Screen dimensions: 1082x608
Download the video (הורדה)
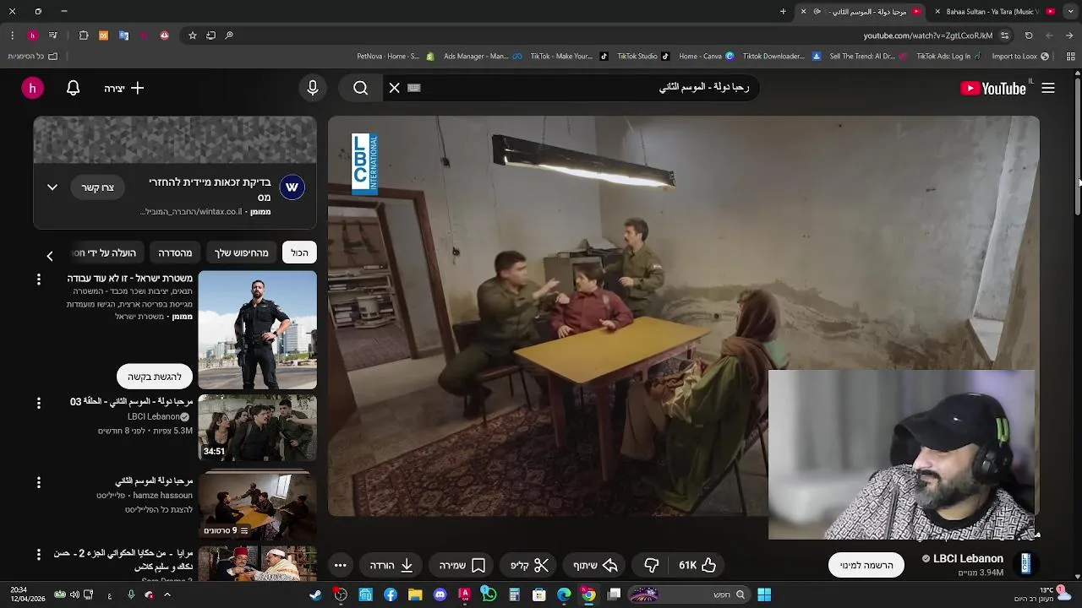tap(391, 565)
